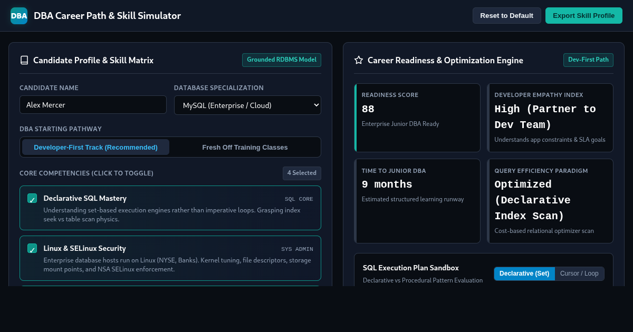The height and width of the screenshot is (332, 633).
Task: Click the Candidate Name input field
Action: [93, 105]
